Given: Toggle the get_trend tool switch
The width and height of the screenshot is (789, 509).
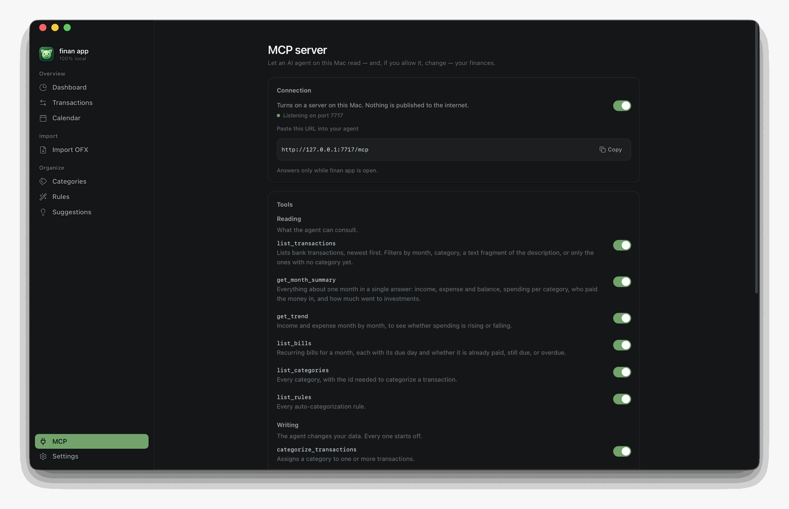Looking at the screenshot, I should point(622,318).
